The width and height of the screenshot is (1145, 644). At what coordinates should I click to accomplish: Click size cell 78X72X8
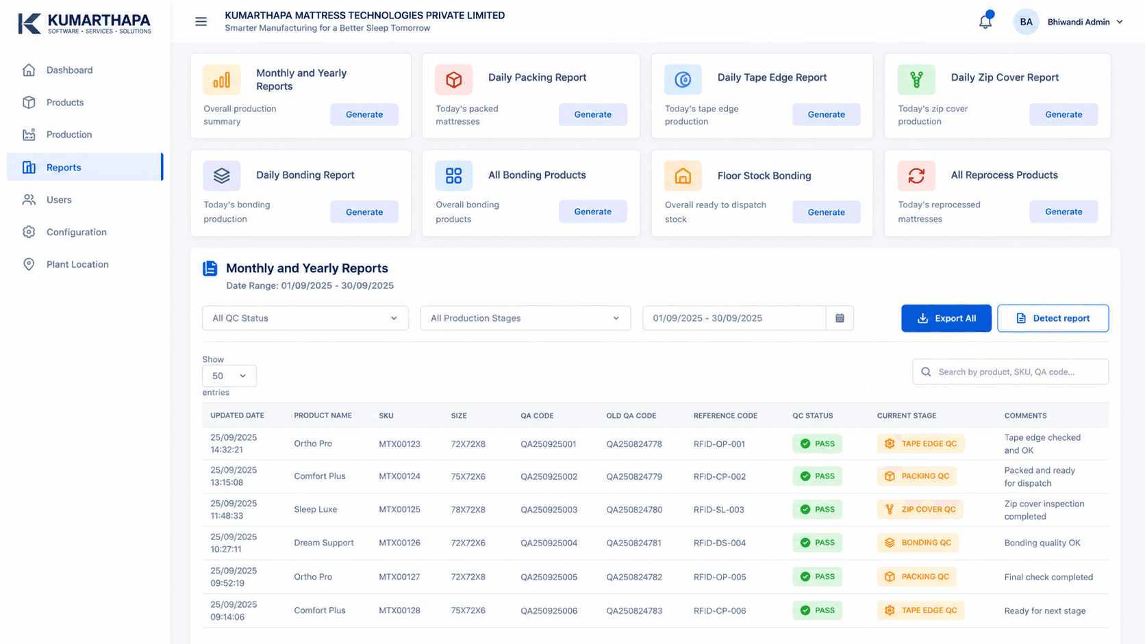click(468, 509)
